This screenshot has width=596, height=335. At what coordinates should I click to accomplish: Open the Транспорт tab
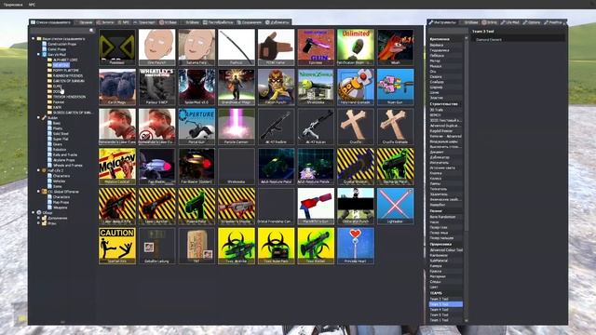click(x=144, y=22)
